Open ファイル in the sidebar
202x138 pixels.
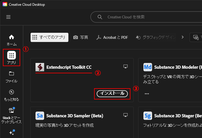[12, 77]
